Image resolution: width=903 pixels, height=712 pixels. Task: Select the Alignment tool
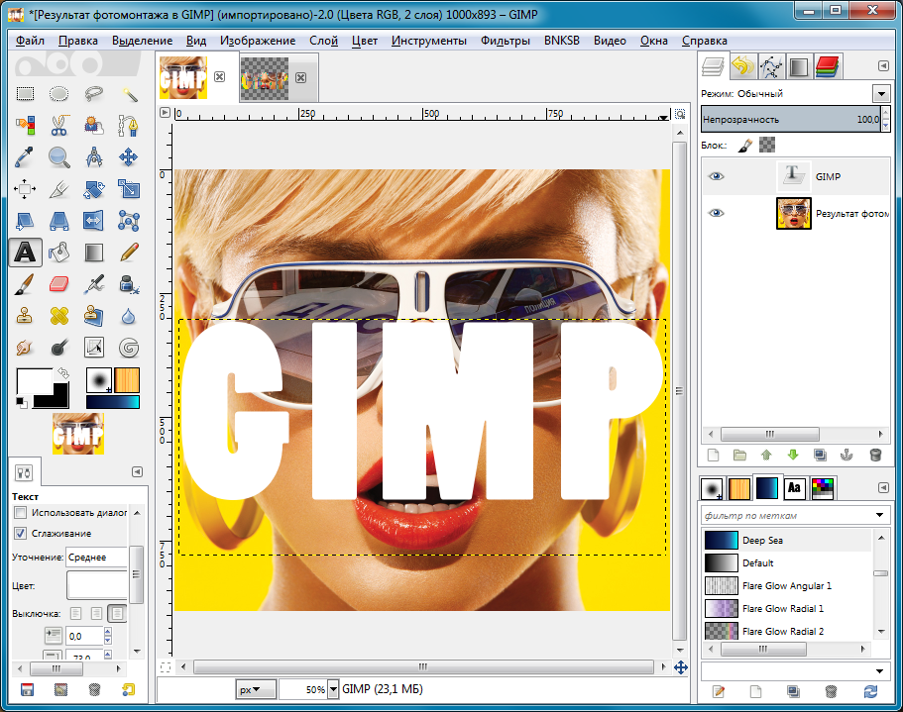coord(25,188)
